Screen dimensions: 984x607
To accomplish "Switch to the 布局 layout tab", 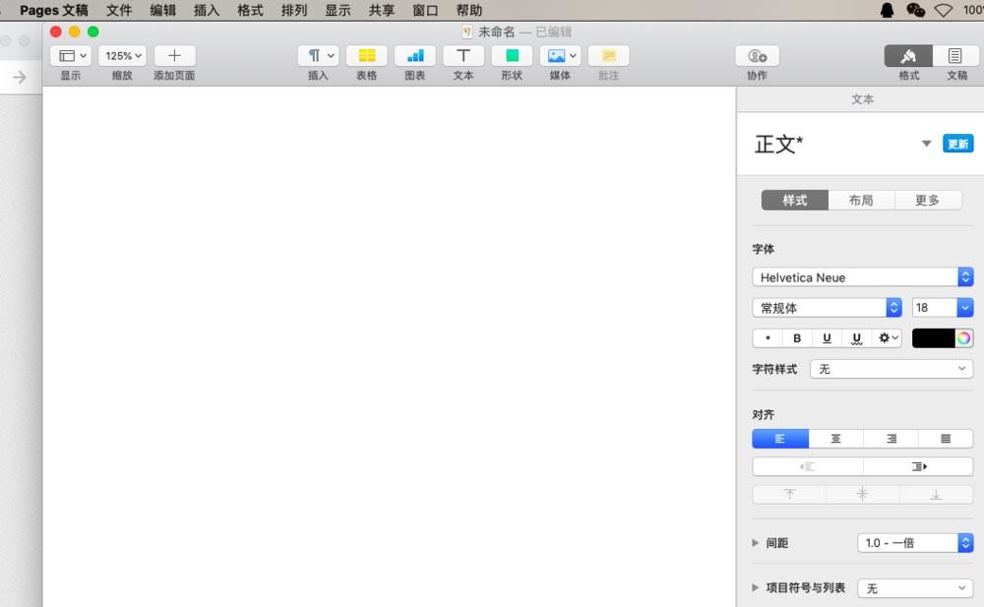I will [x=860, y=200].
